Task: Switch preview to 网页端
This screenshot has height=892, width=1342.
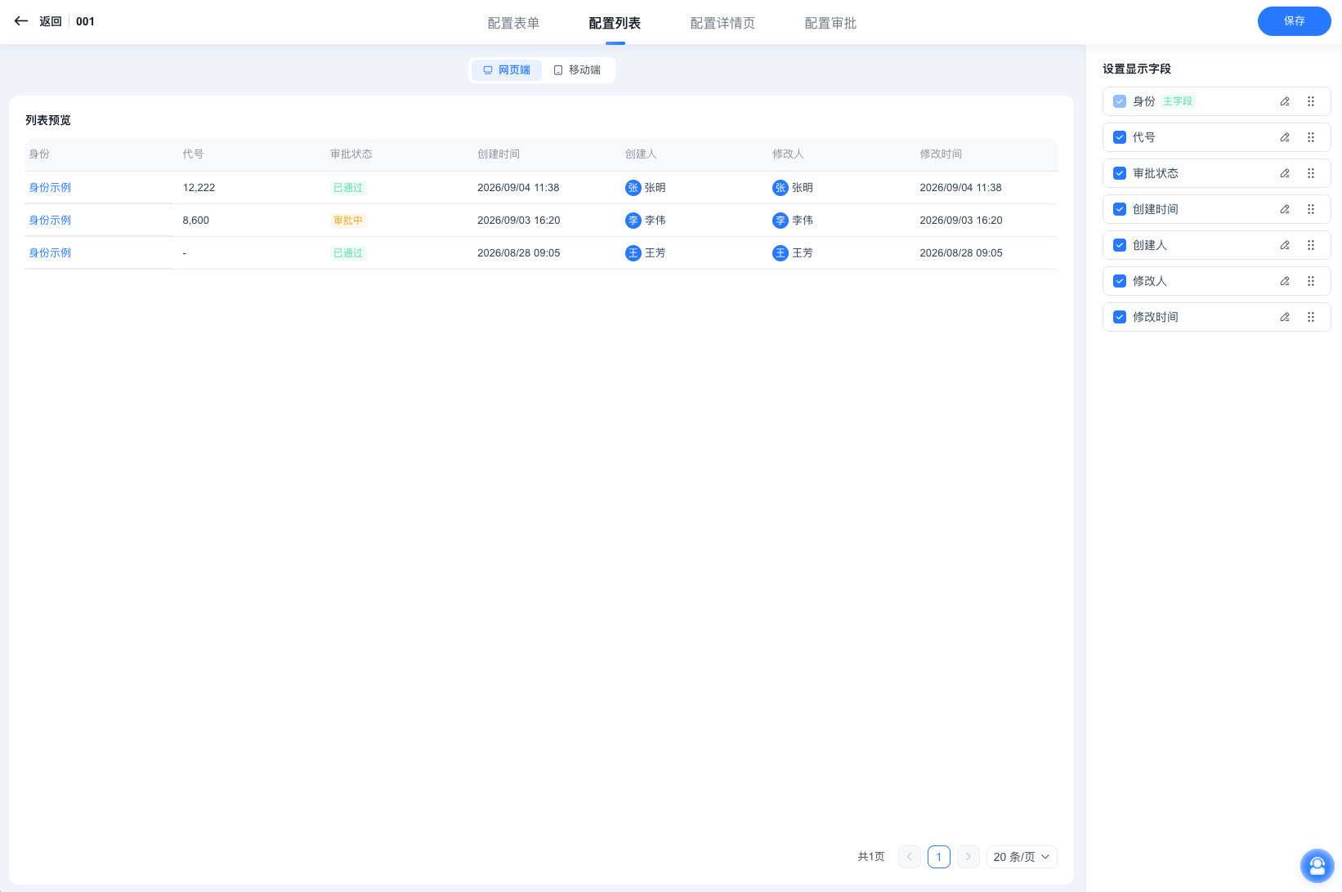Action: [x=507, y=70]
